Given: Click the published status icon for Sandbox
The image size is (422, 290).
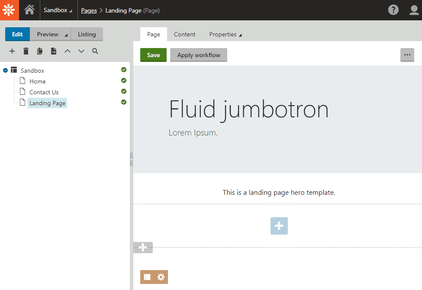Looking at the screenshot, I should [124, 70].
